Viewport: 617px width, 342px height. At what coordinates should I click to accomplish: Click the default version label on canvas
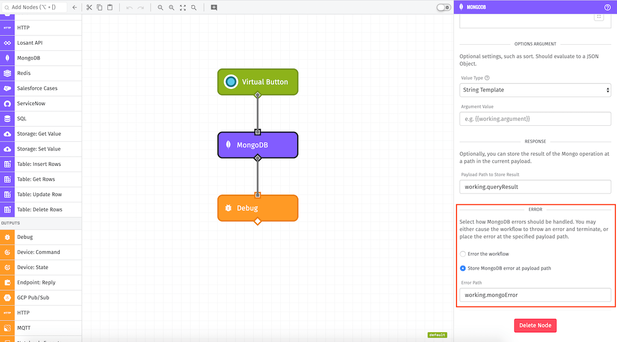[437, 335]
